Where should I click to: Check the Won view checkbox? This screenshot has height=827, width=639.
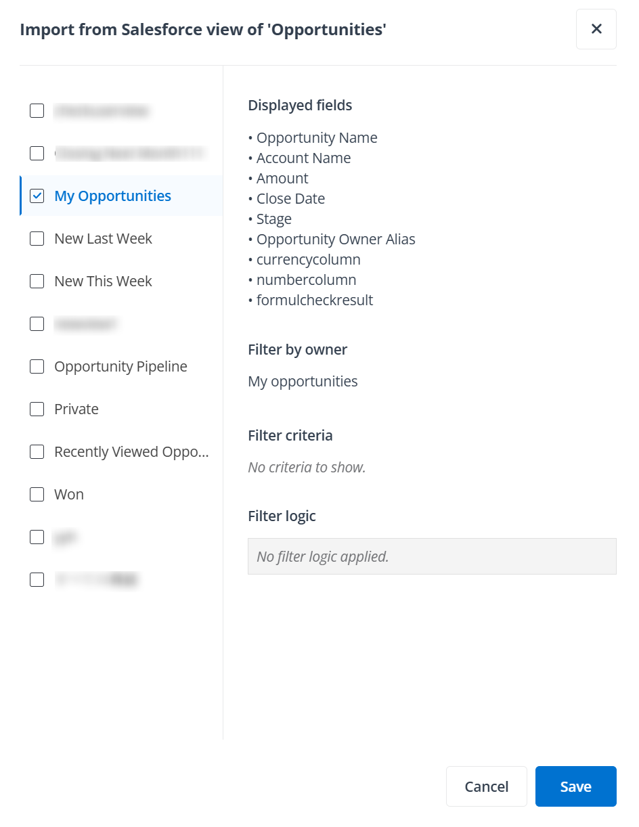click(37, 494)
